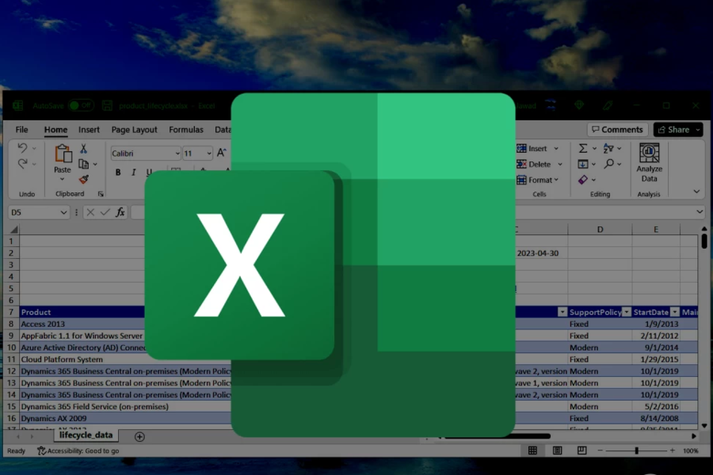The width and height of the screenshot is (713, 475).
Task: Apply Bold formatting
Action: coord(118,173)
